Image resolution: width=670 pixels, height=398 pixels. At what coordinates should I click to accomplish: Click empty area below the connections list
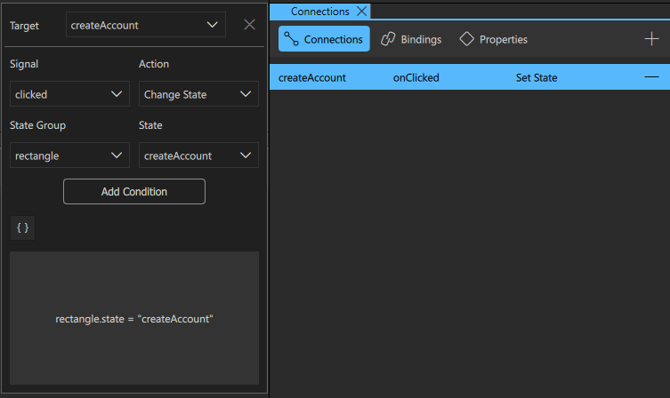pyautogui.click(x=469, y=240)
